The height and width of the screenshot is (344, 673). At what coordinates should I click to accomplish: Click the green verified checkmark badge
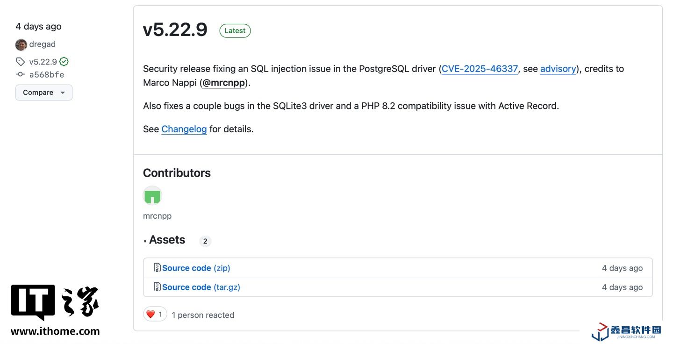[64, 62]
